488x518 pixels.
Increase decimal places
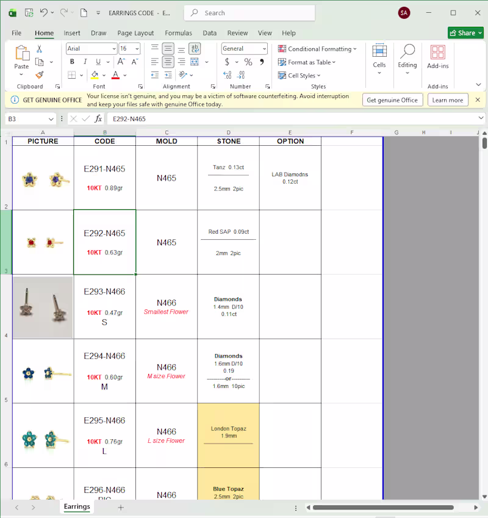click(227, 75)
